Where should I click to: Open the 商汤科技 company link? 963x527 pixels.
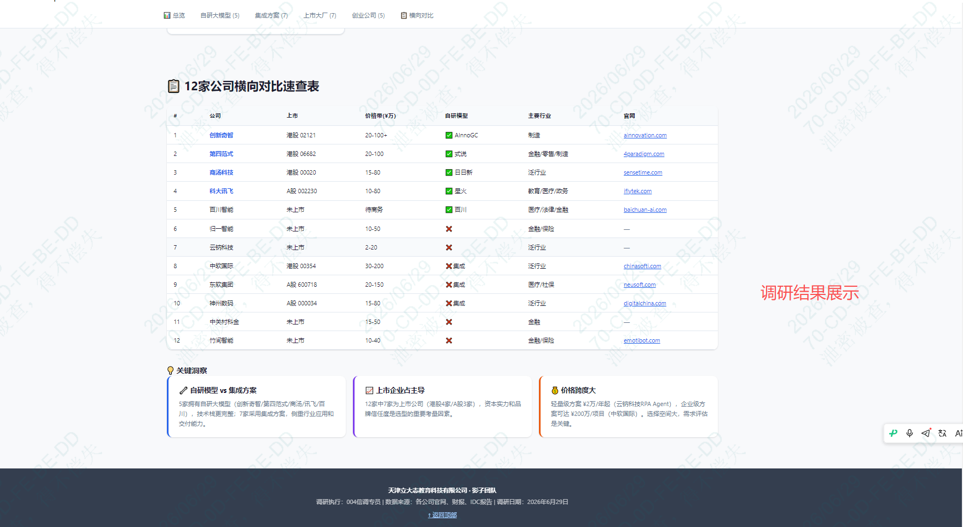[221, 172]
